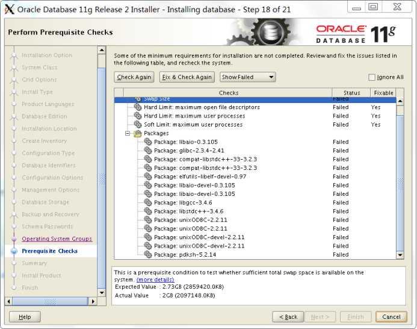Select Package: glibc-2.3.4-2.41 row

point(255,151)
